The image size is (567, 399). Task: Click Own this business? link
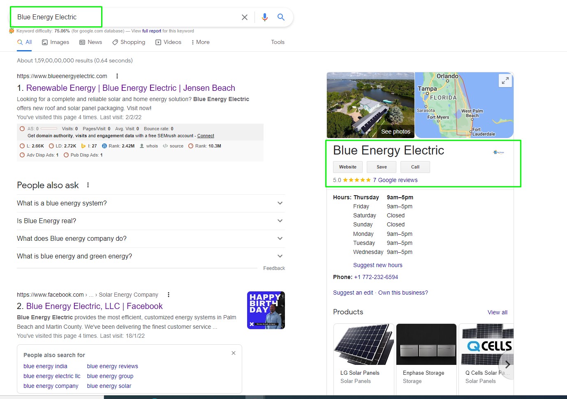click(x=403, y=293)
